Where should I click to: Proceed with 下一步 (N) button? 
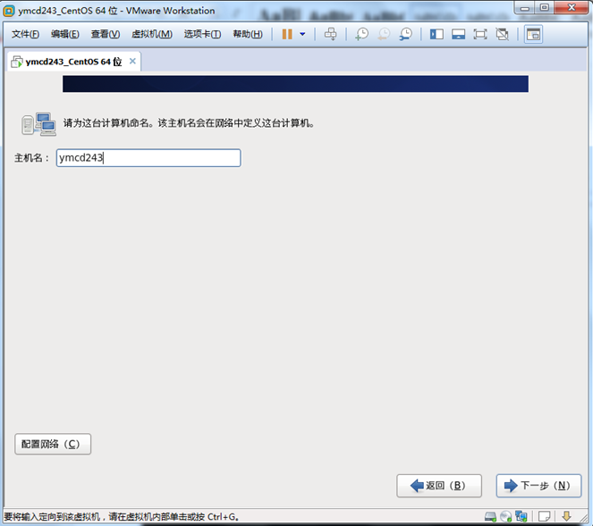[x=538, y=486]
